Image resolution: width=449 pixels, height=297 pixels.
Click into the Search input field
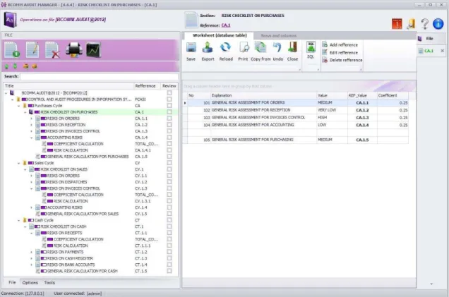[x=99, y=76]
